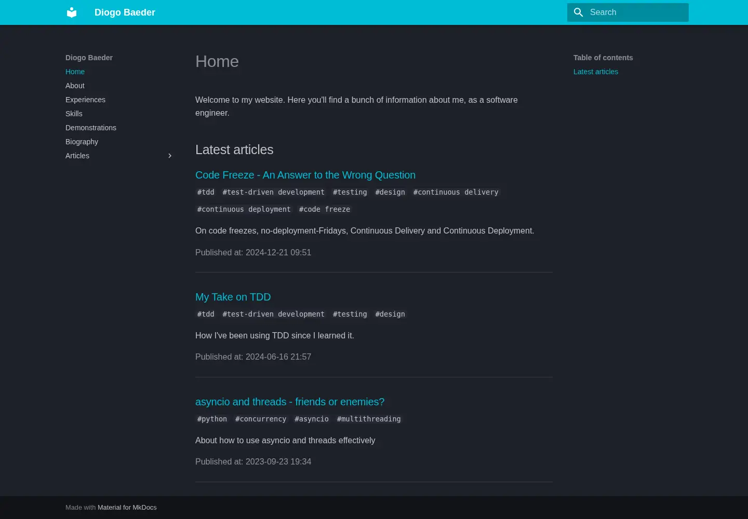Viewport: 748px width, 519px height.
Task: Click the #tdd tag under Code Freeze
Action: click(x=206, y=192)
